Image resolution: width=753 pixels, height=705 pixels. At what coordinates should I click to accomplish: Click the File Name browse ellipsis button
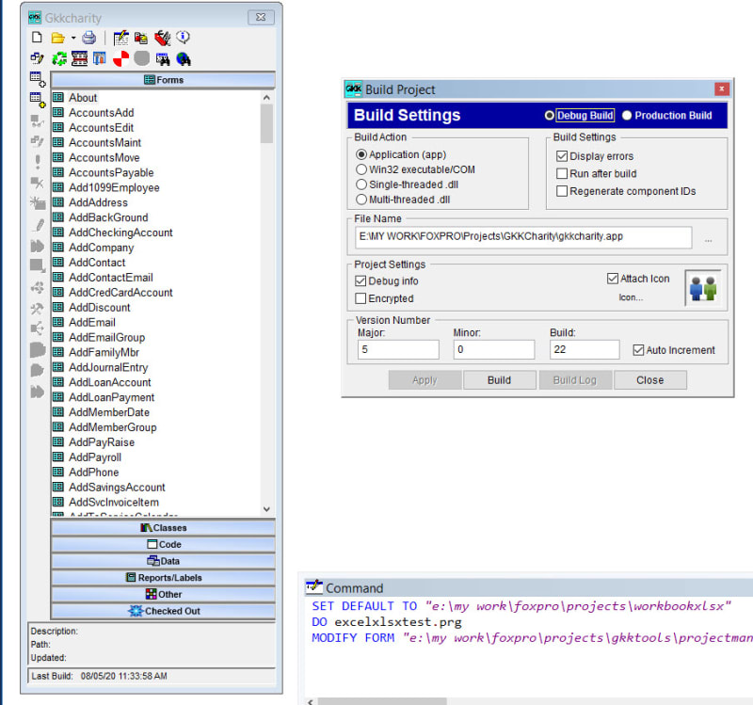(709, 239)
